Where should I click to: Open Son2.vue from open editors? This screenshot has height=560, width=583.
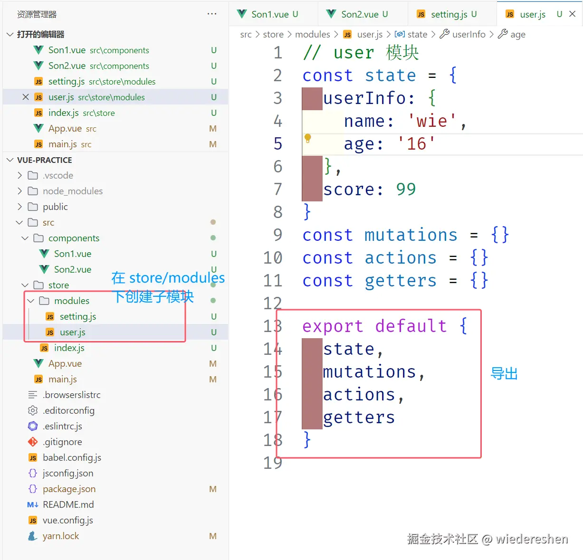(x=115, y=66)
